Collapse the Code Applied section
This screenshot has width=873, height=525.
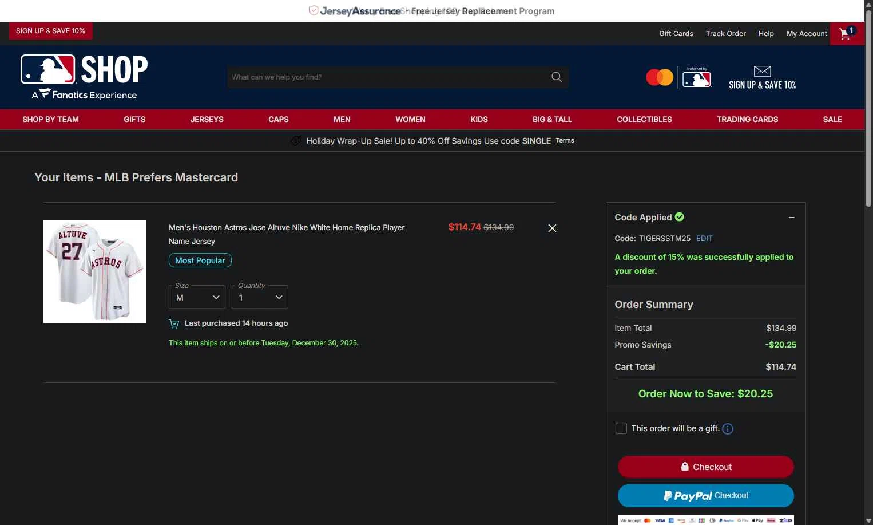(792, 218)
